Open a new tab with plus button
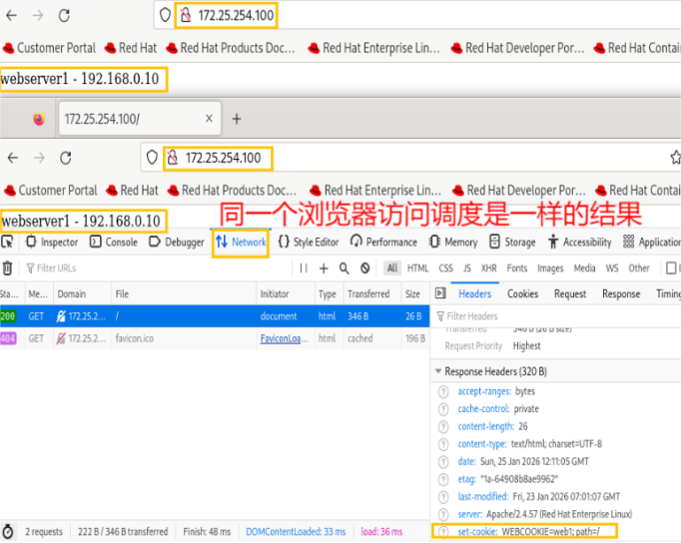681x543 pixels. click(x=237, y=119)
